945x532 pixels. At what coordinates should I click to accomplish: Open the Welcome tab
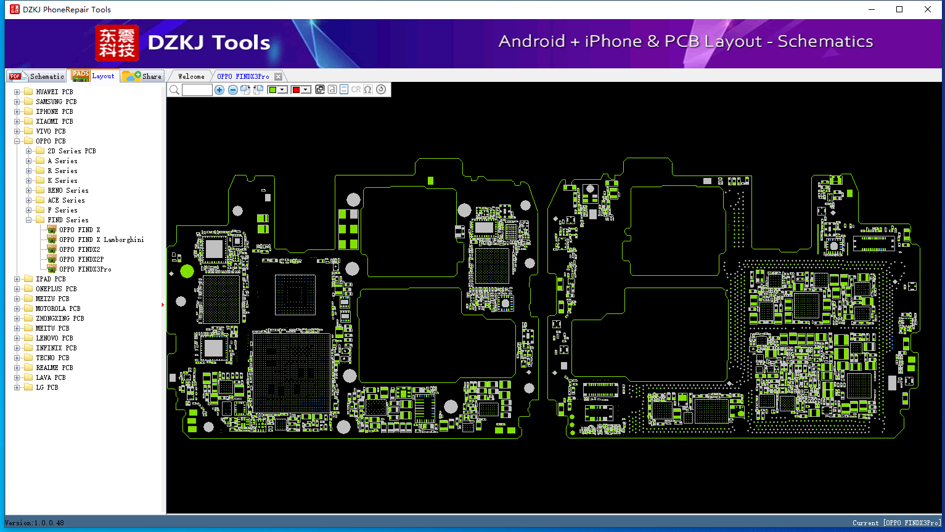191,76
